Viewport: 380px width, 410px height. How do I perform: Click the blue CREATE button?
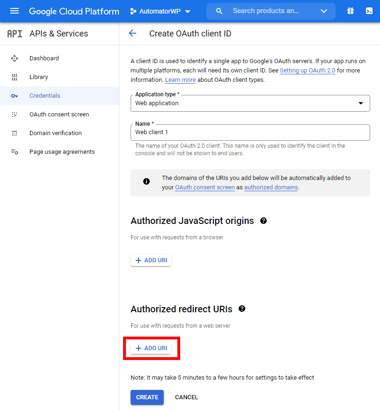(147, 397)
